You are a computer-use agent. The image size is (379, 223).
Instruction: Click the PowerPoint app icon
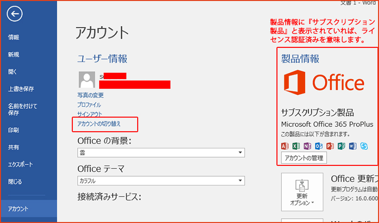pyautogui.click(x=330, y=146)
